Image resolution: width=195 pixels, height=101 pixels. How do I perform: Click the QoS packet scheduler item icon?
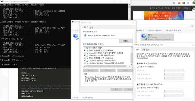(87, 48)
